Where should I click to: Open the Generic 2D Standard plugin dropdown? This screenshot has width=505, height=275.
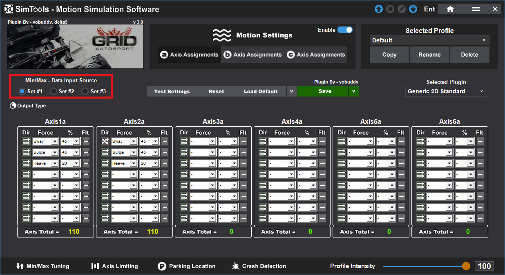tap(446, 91)
